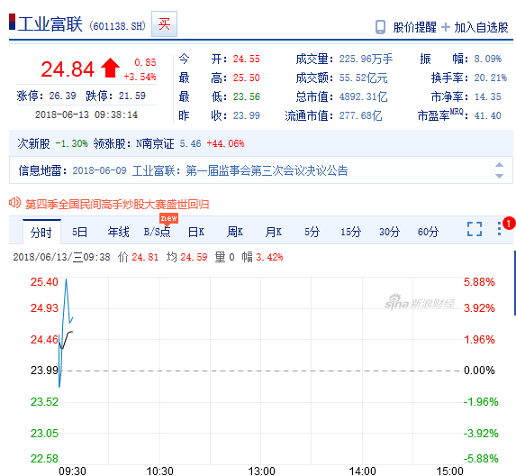Switch to the 周K chart tab
The height and width of the screenshot is (476, 516).
235,232
